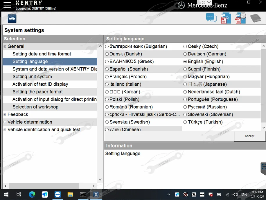Show hidden tray icons chevron
Viewport: 266px width, 200px height.
point(169,194)
